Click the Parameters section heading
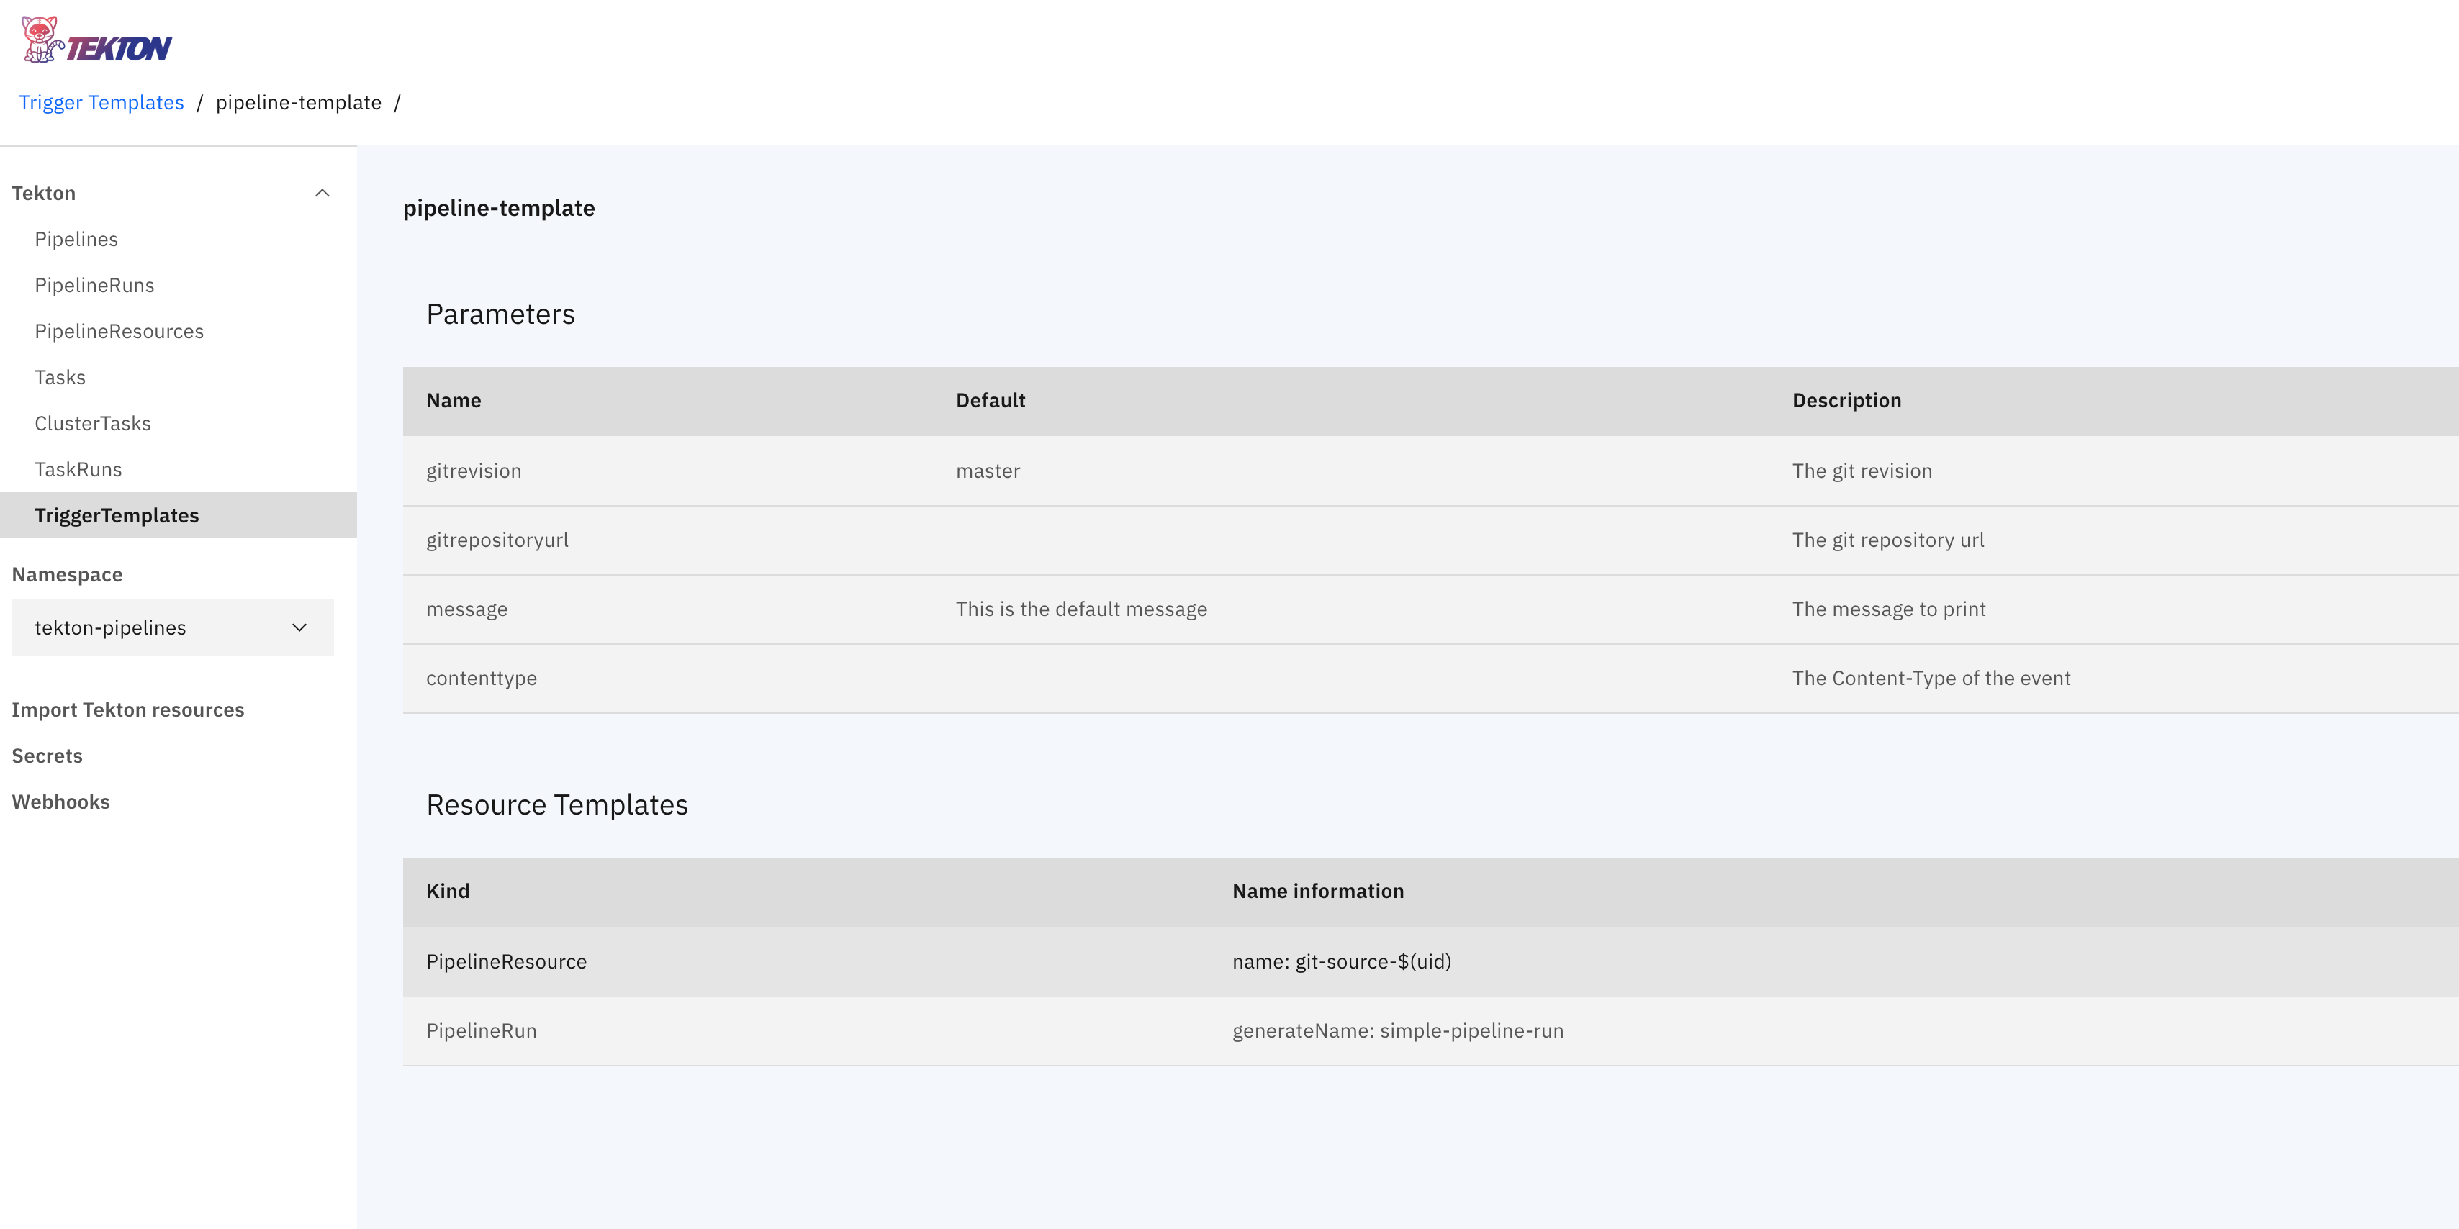 pos(500,314)
